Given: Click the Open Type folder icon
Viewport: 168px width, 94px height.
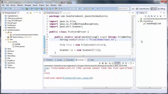Looking at the screenshot, I should pos(55,9).
